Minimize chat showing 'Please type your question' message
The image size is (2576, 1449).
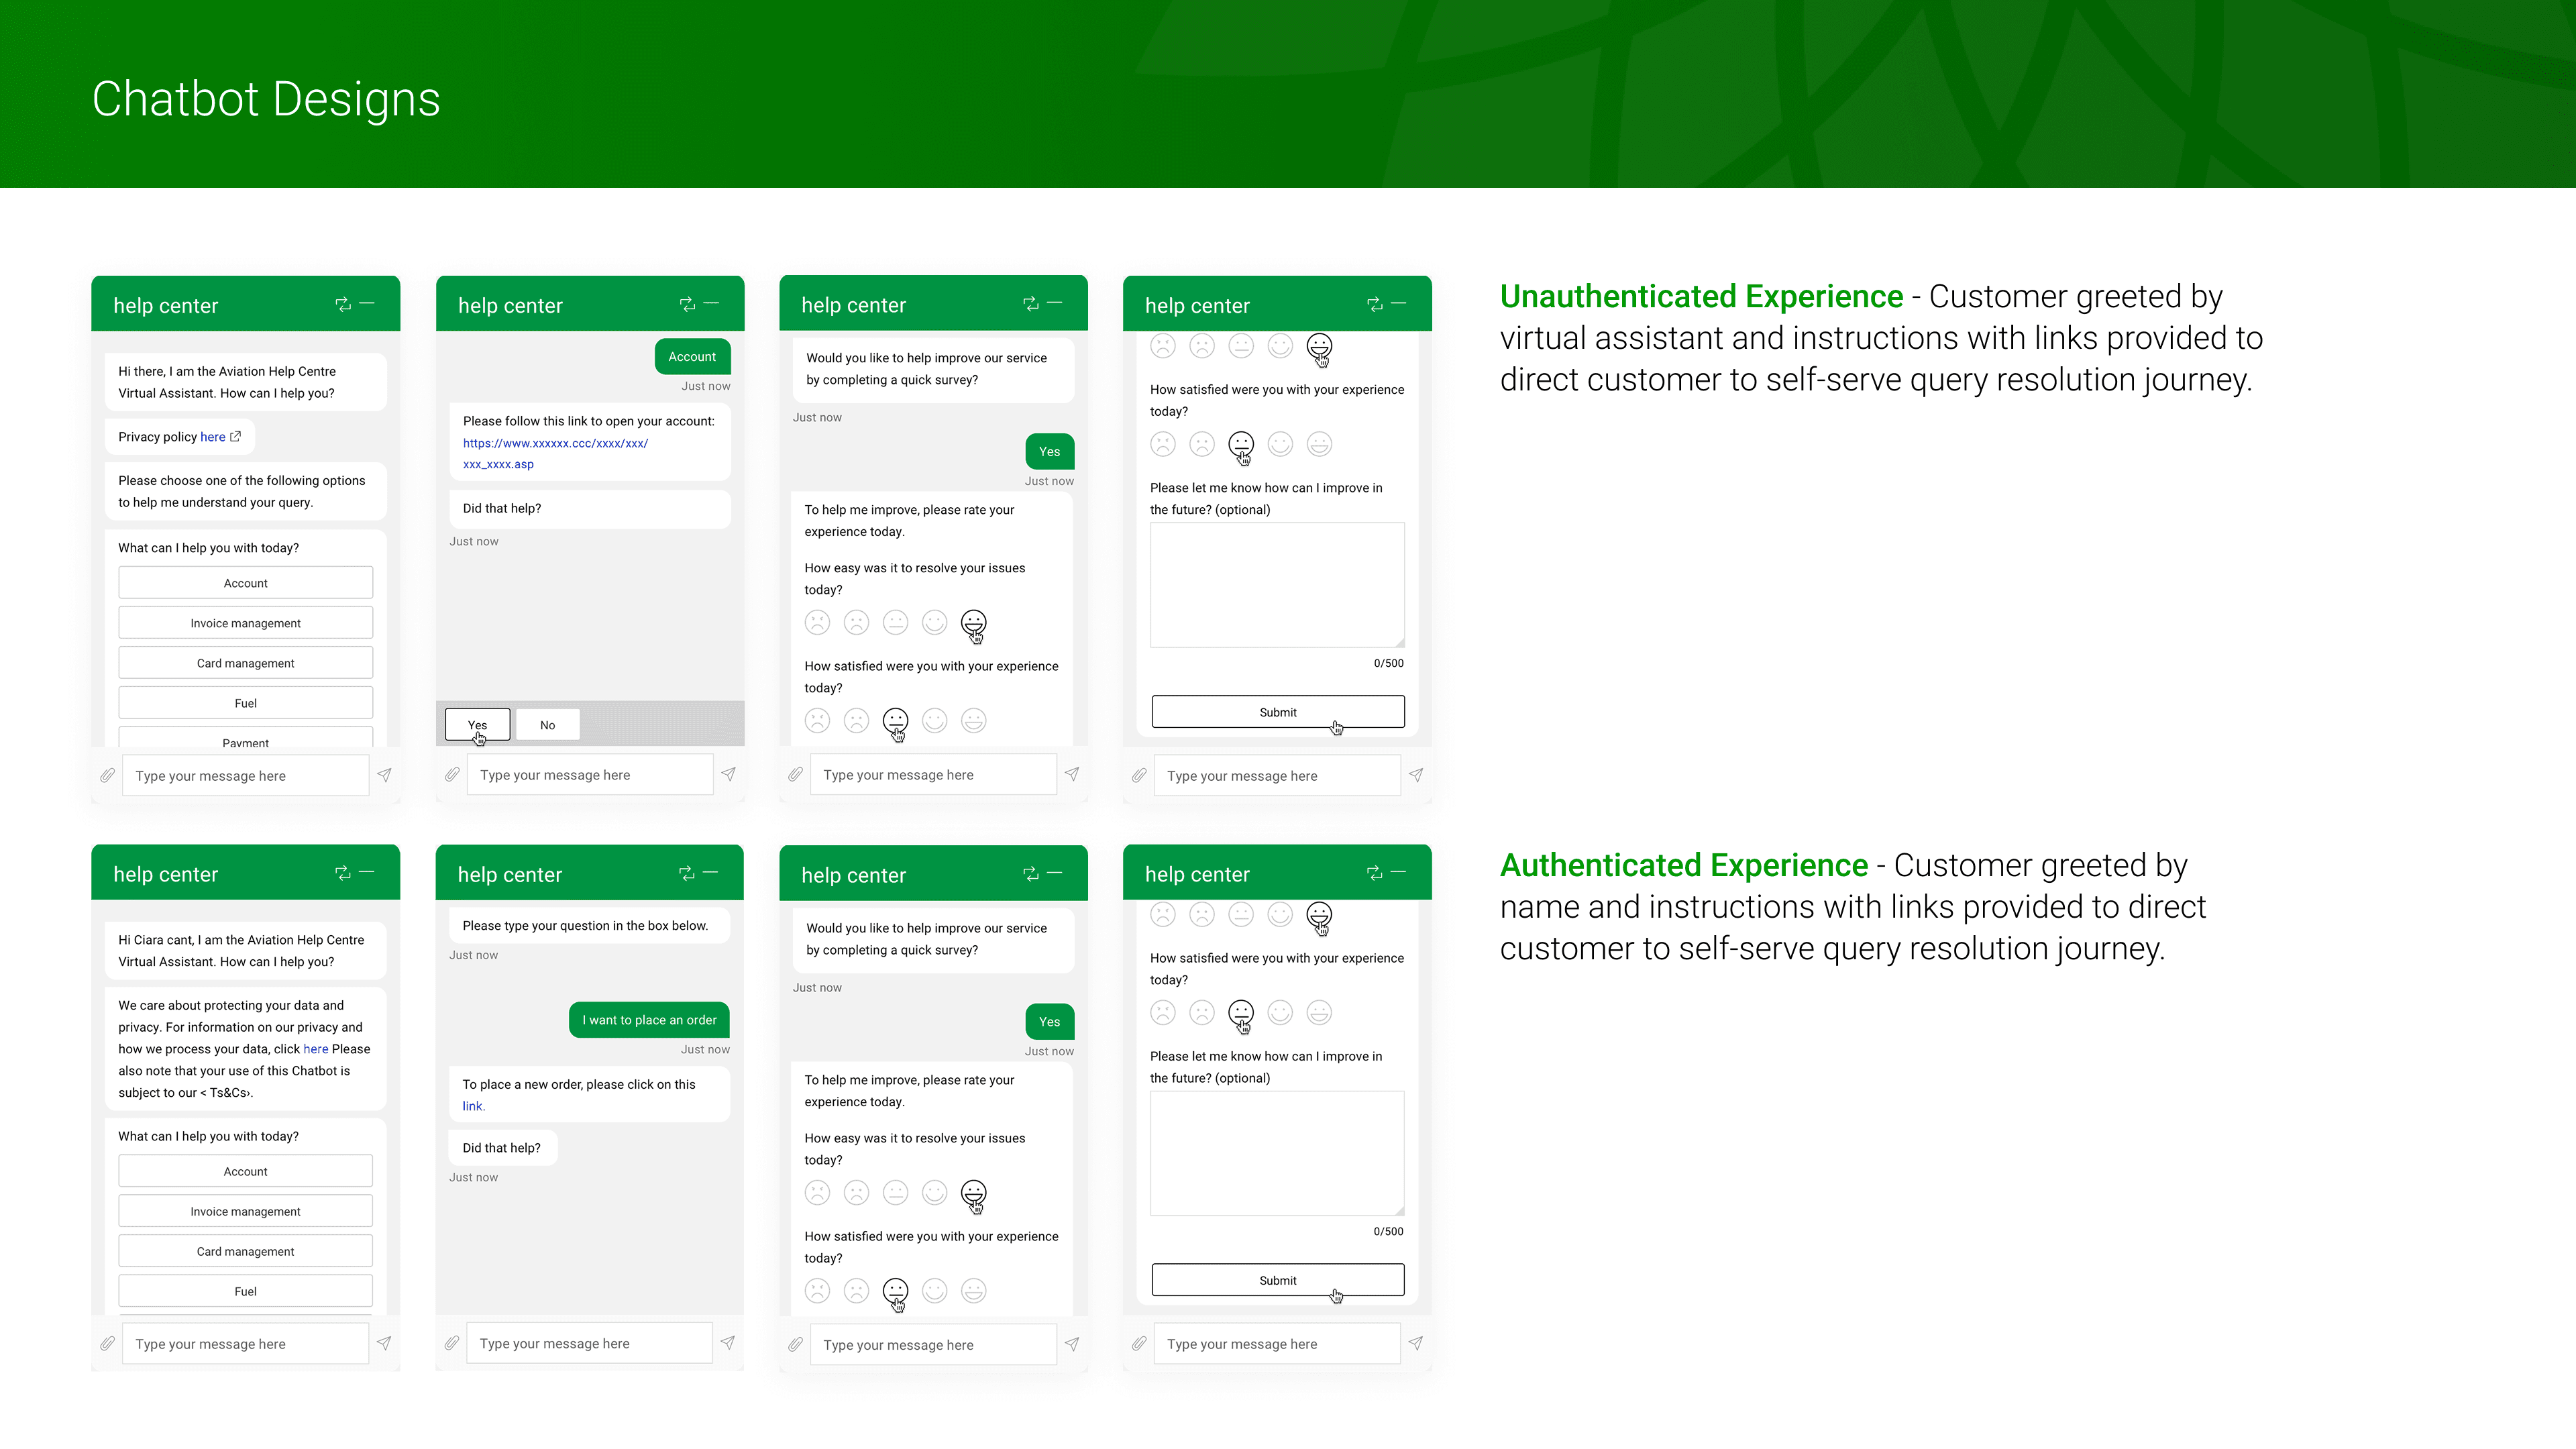pyautogui.click(x=711, y=873)
